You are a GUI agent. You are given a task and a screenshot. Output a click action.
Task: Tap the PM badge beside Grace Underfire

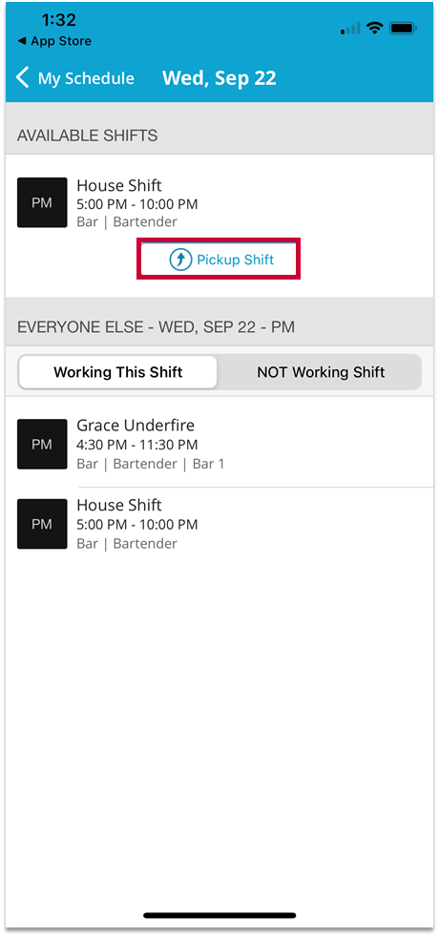coord(42,444)
